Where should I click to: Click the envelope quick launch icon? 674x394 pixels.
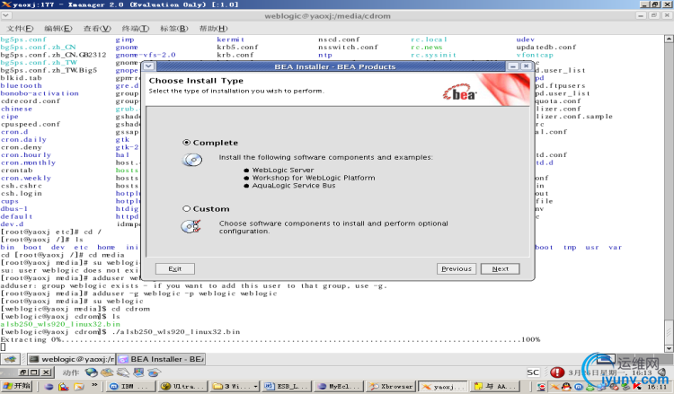79,386
